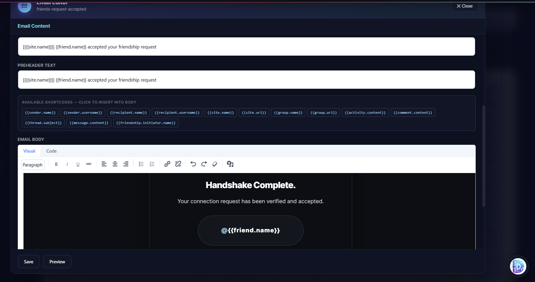Undo the last edit
Image resolution: width=535 pixels, height=282 pixels.
(193, 164)
